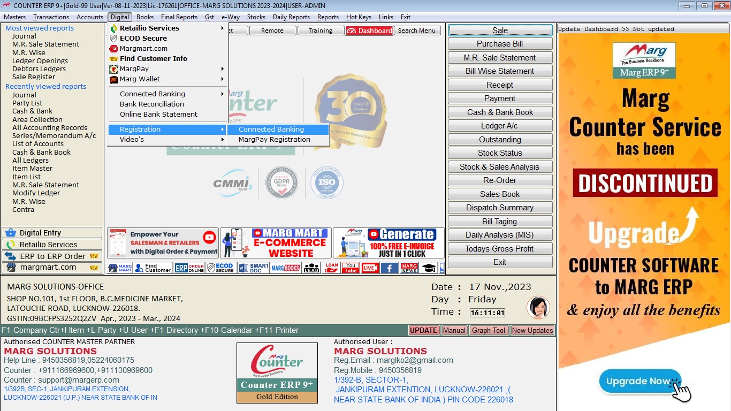Open the Hot Keys menu
The height and width of the screenshot is (411, 731).
(359, 17)
